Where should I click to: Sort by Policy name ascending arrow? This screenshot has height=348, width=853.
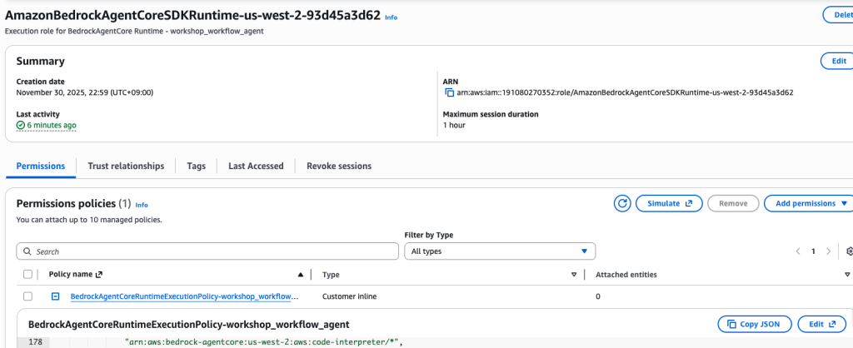[300, 275]
